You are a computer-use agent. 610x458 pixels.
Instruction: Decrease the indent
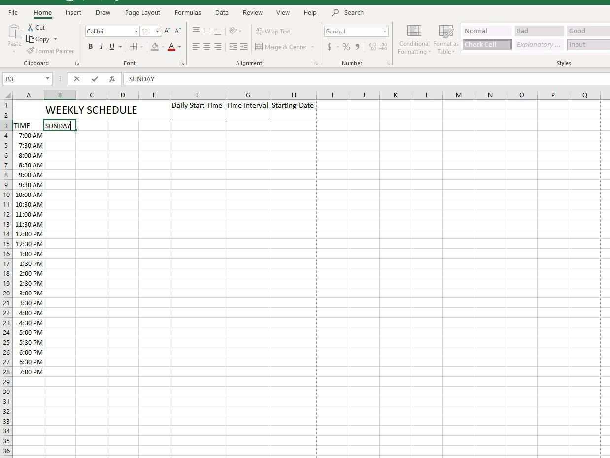coord(233,47)
